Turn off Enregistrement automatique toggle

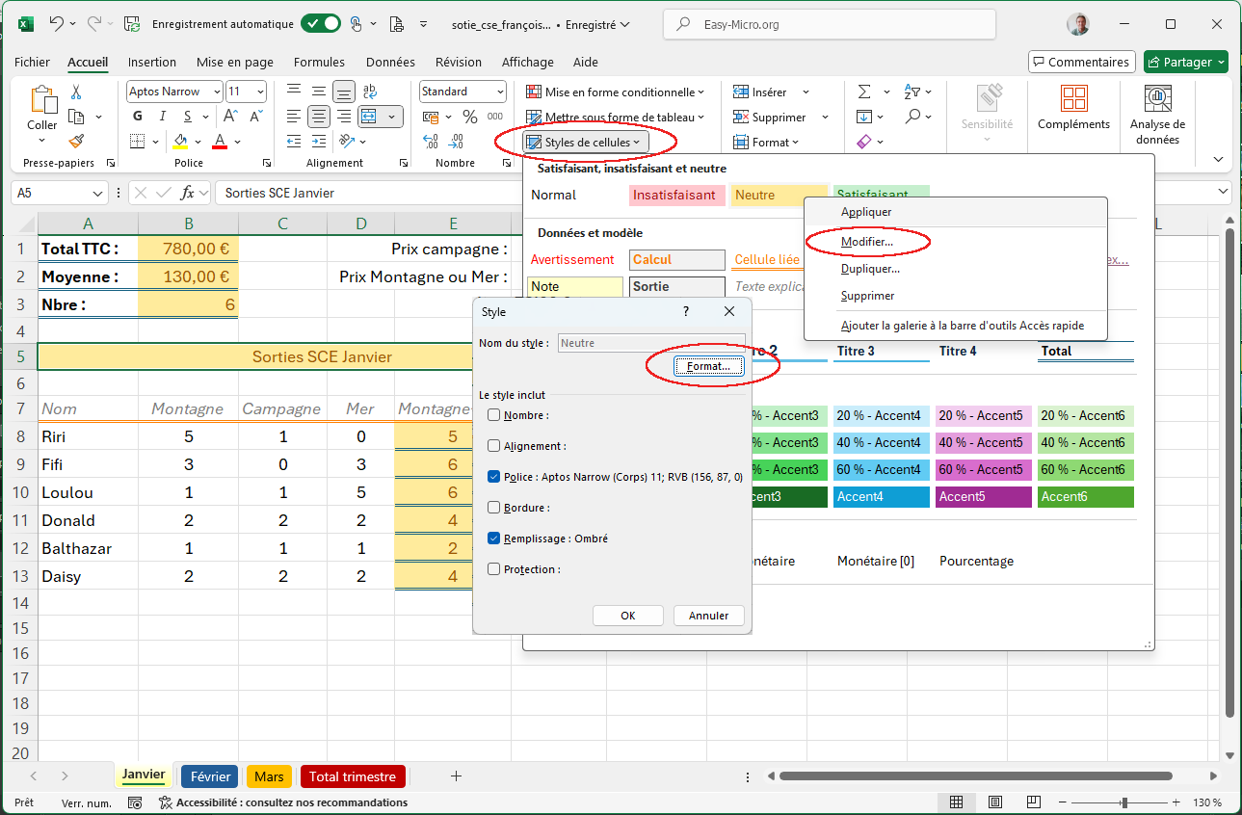320,24
